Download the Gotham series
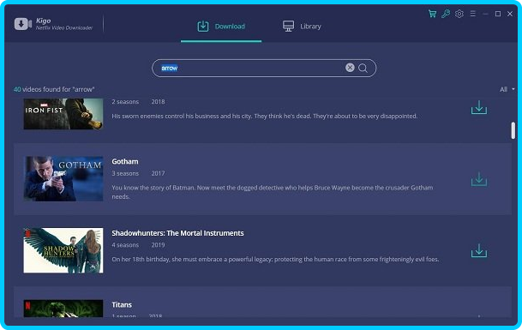Image resolution: width=522 pixels, height=330 pixels. (x=479, y=179)
